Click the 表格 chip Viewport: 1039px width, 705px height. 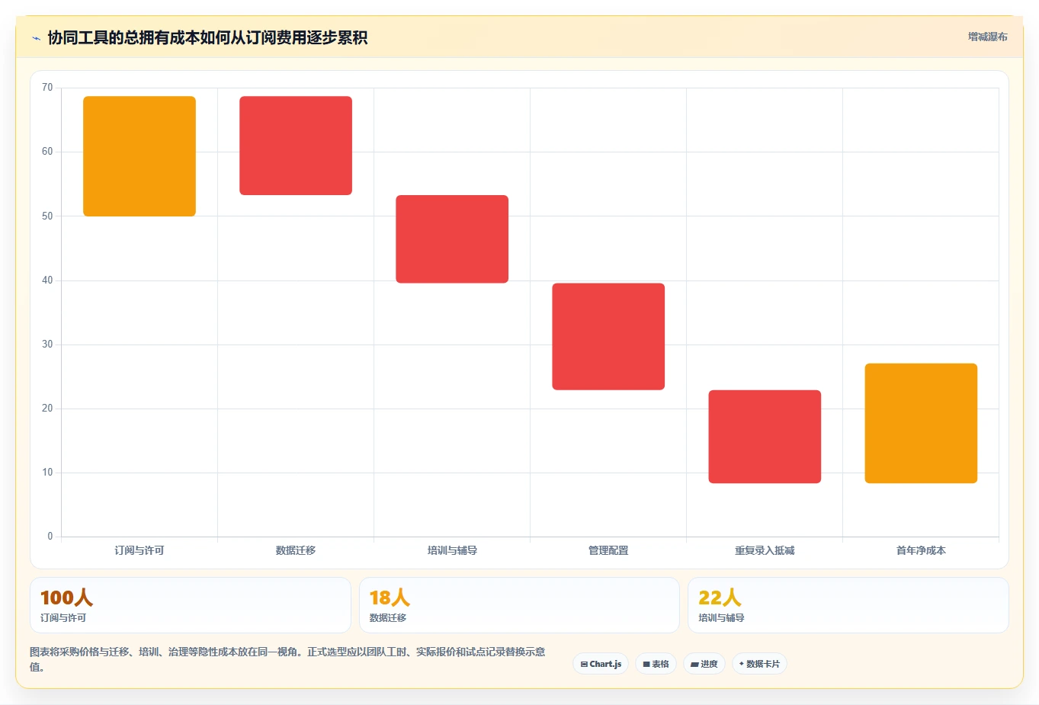pos(656,664)
